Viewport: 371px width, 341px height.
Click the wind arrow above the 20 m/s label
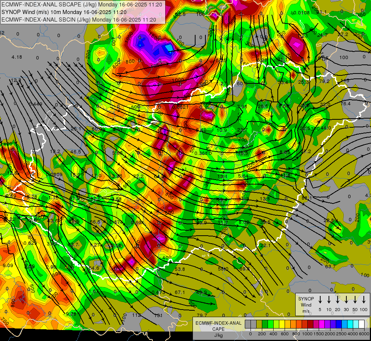pos(337,299)
